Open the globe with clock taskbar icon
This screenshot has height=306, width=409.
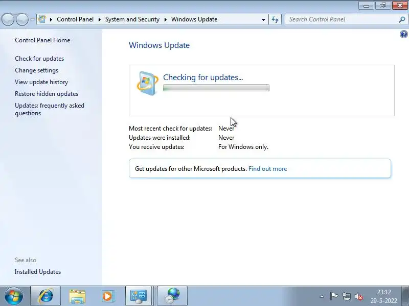(172, 296)
